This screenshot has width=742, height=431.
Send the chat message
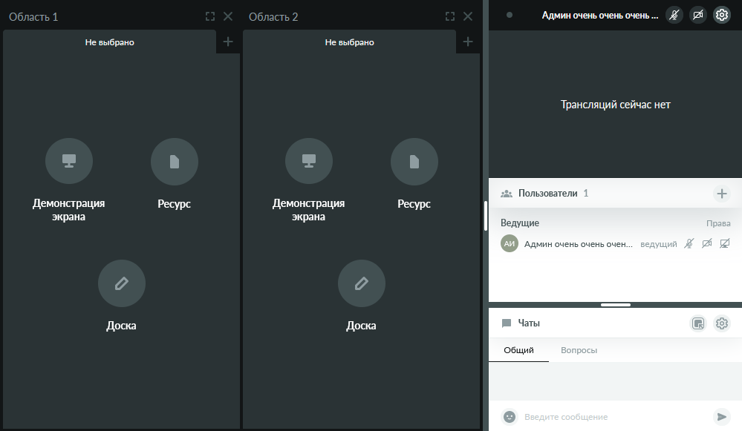[722, 417]
